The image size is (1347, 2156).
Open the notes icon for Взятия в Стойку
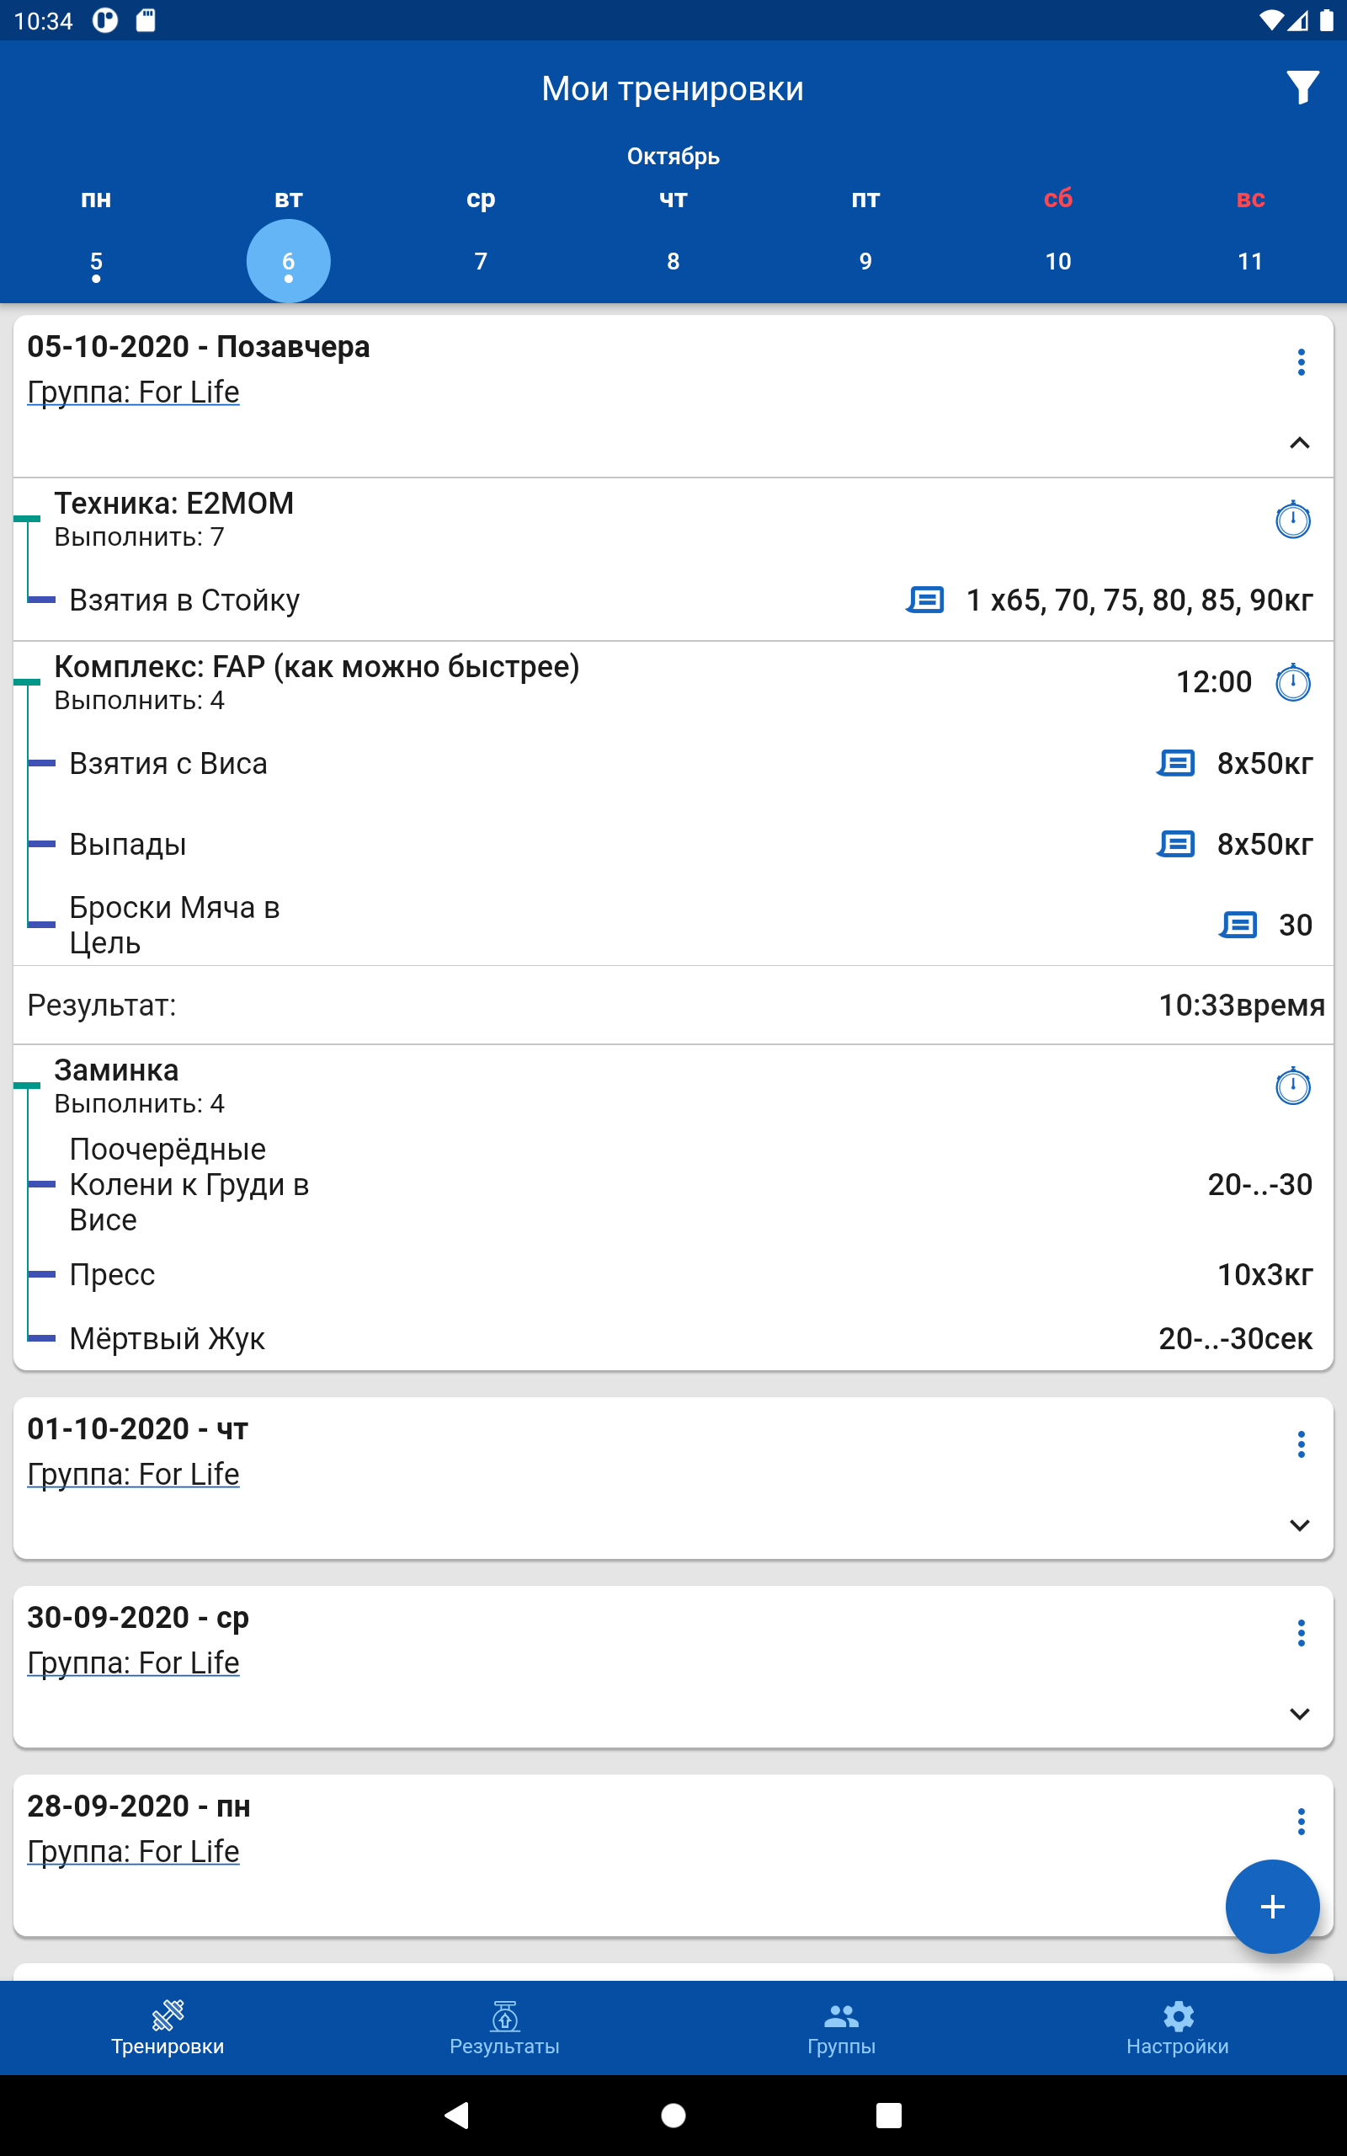925,600
